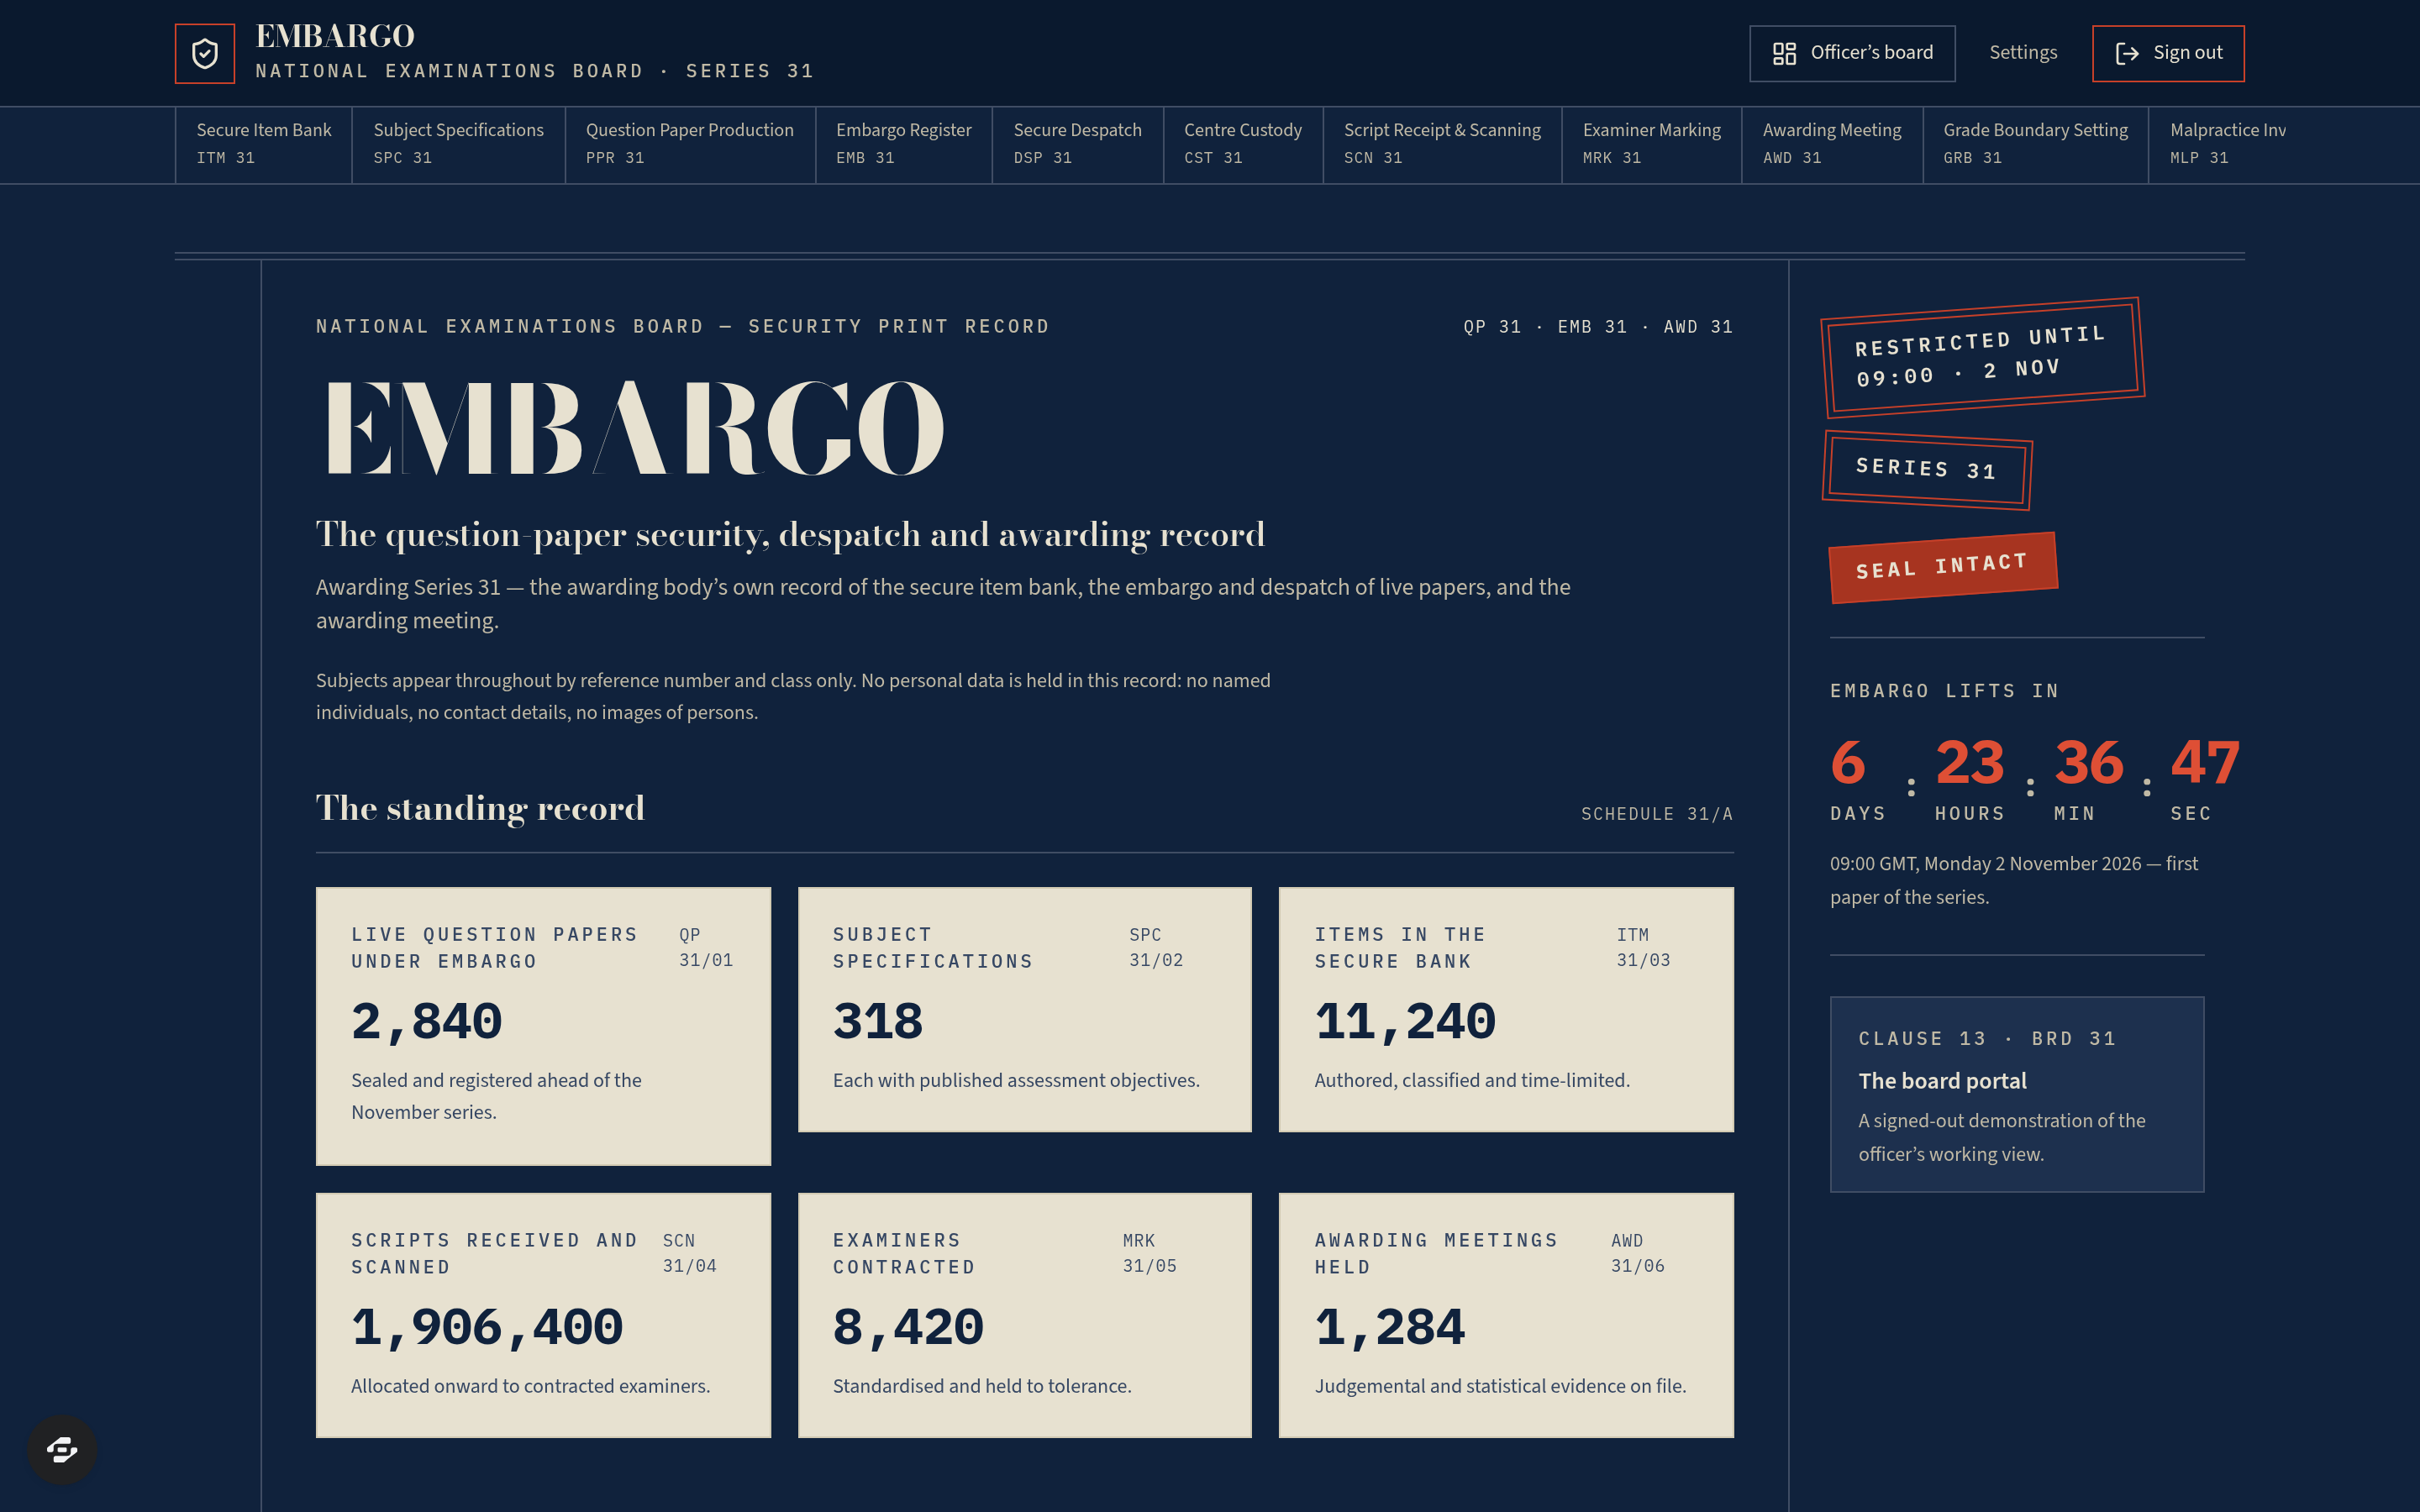
Task: Click 'The standing record' heading
Action: [x=480, y=808]
